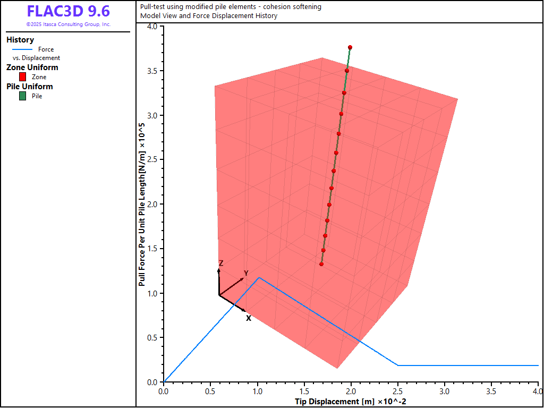Viewport: 544px width, 408px height.
Task: Click the blue Force legend line sample
Action: tap(22, 49)
